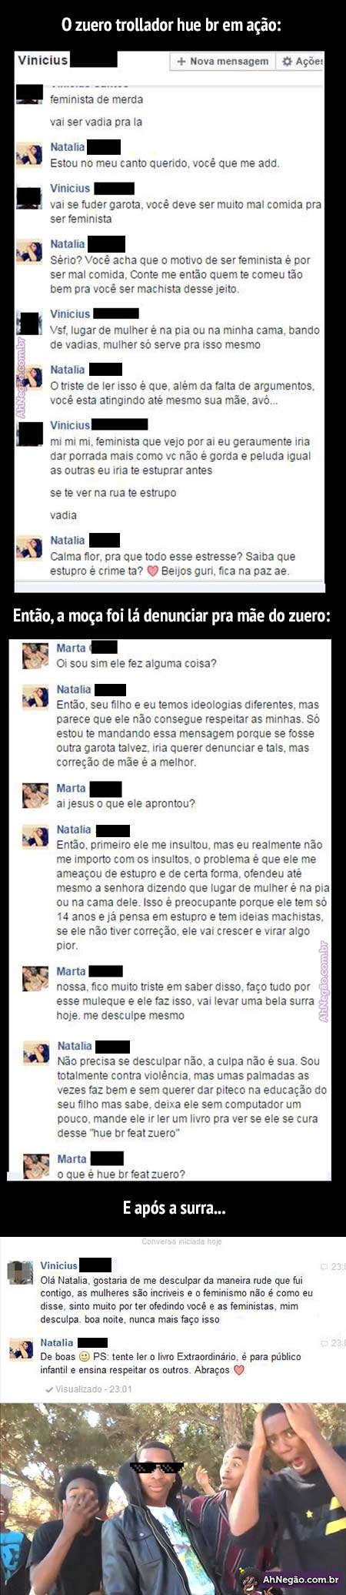Screen dimensions: 346x1595
Task: Click Marta's avatar beside 'nossa, fico muito triste'
Action: [x=35, y=979]
